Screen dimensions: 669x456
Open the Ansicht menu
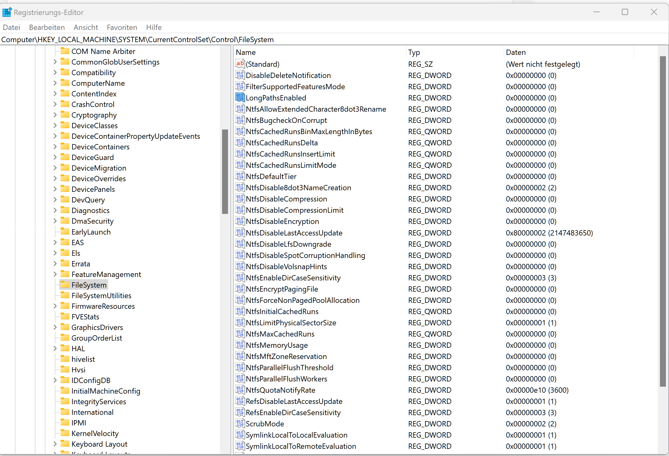[x=86, y=27]
